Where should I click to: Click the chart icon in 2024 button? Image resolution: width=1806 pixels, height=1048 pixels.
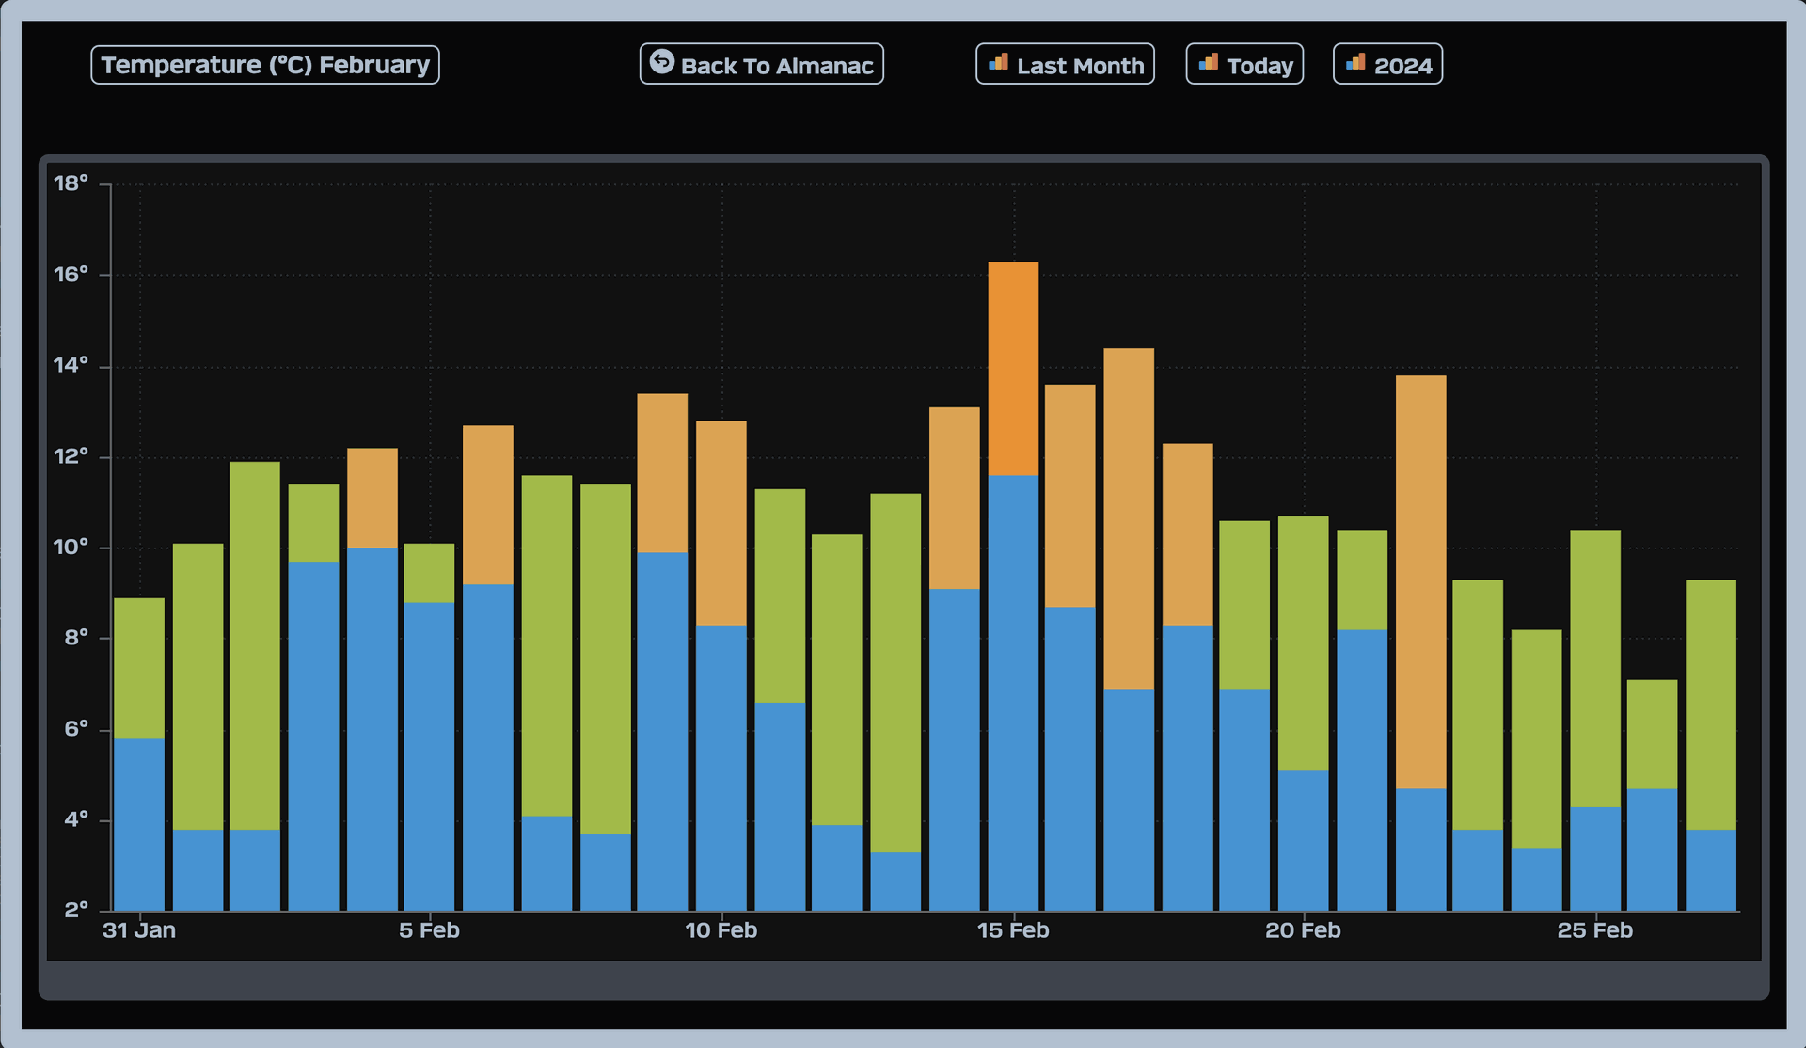(1355, 63)
